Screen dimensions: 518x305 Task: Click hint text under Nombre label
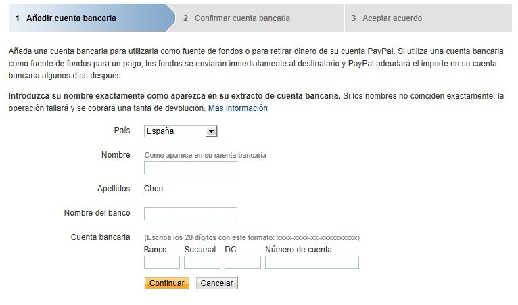[205, 155]
